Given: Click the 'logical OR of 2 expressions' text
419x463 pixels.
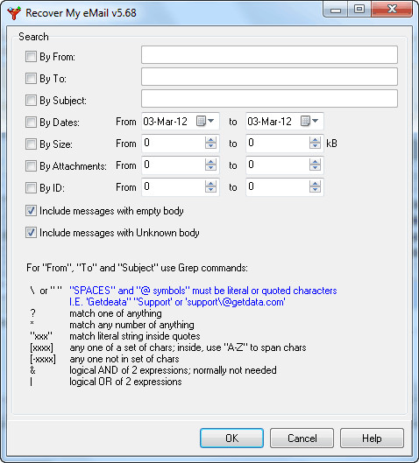Looking at the screenshot, I should point(125,382).
